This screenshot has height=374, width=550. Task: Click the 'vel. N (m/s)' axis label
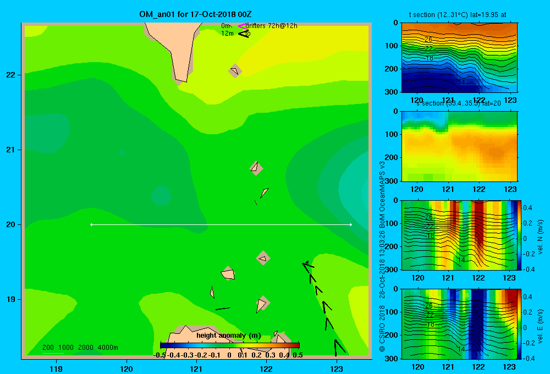tap(541, 237)
